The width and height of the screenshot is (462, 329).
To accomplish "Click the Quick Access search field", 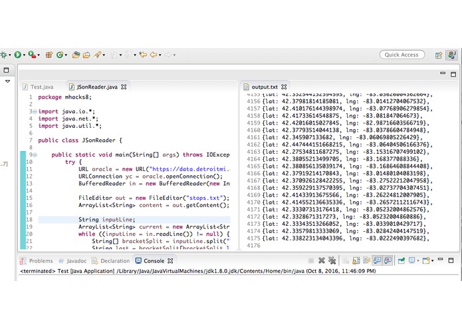I will pos(402,55).
